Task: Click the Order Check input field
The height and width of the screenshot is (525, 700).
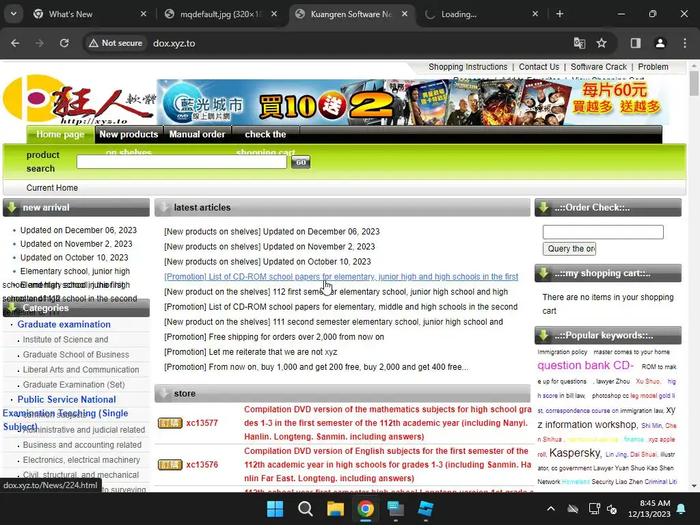Action: (603, 232)
